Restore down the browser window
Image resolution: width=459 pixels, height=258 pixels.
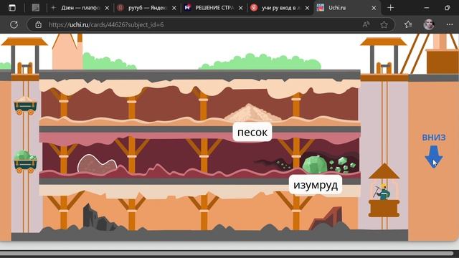click(x=447, y=8)
